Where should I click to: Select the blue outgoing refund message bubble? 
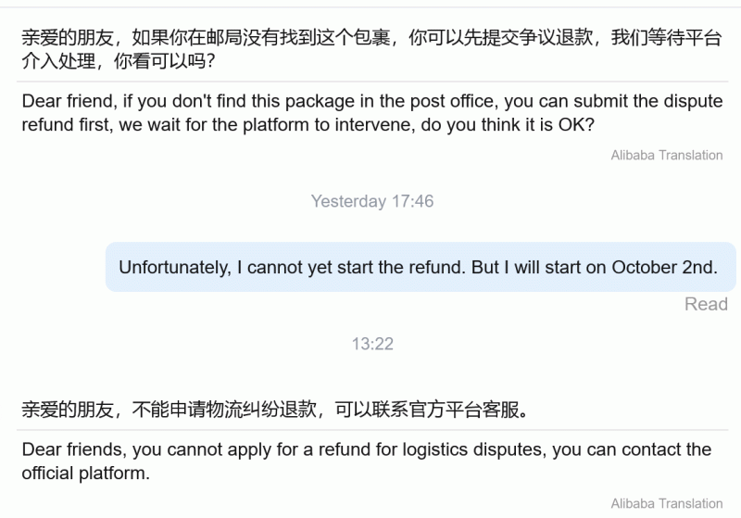click(418, 267)
